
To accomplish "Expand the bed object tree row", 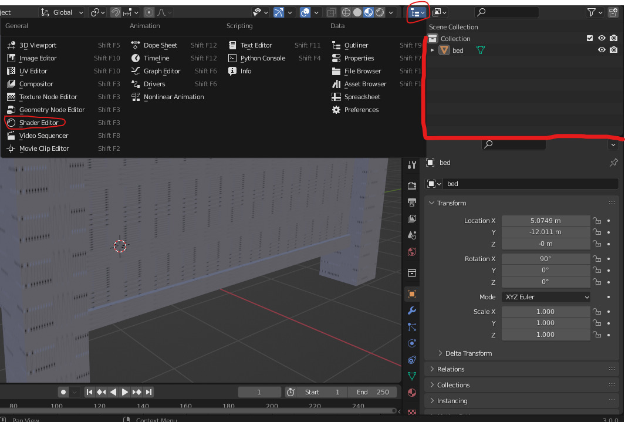I will click(x=433, y=50).
